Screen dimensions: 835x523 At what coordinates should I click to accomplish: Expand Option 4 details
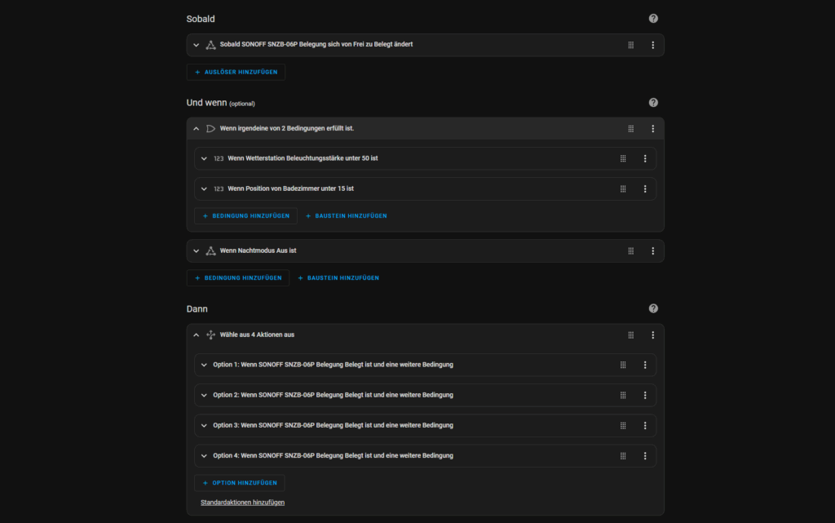[204, 456]
